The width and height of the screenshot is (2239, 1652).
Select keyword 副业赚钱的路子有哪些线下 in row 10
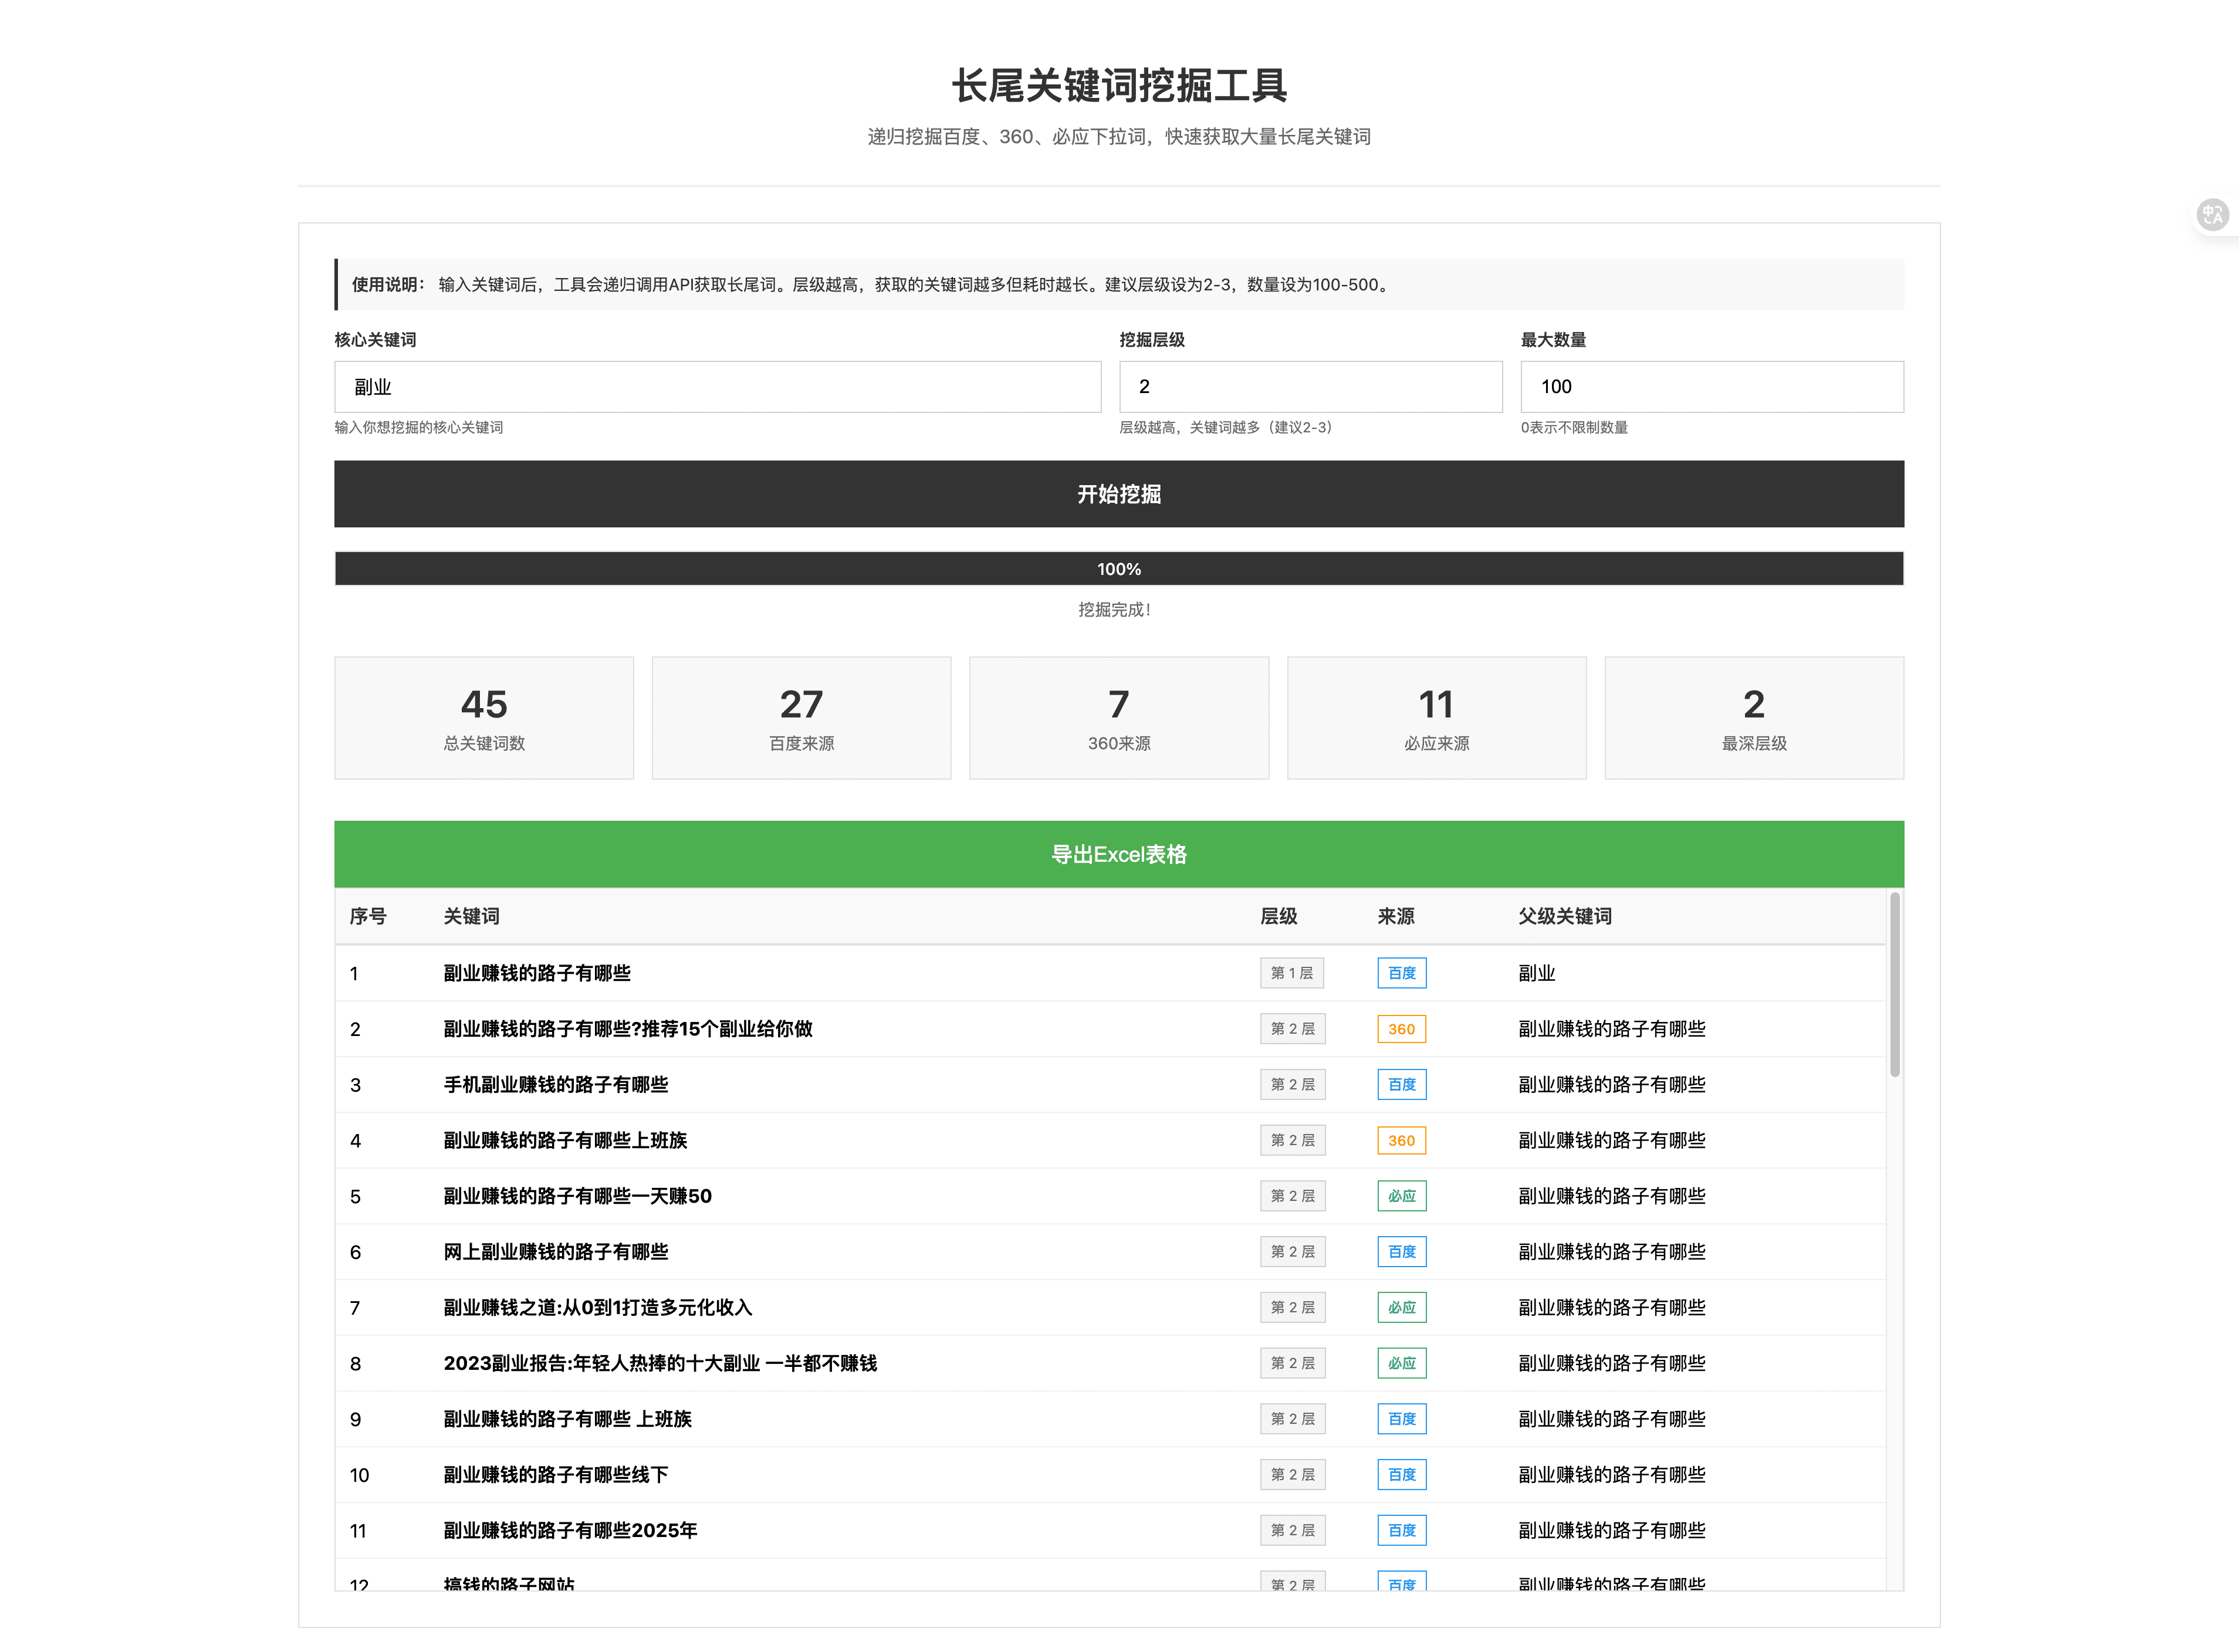click(x=555, y=1475)
